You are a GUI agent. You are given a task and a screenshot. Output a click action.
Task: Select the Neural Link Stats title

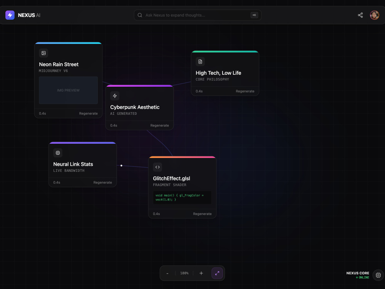73,164
